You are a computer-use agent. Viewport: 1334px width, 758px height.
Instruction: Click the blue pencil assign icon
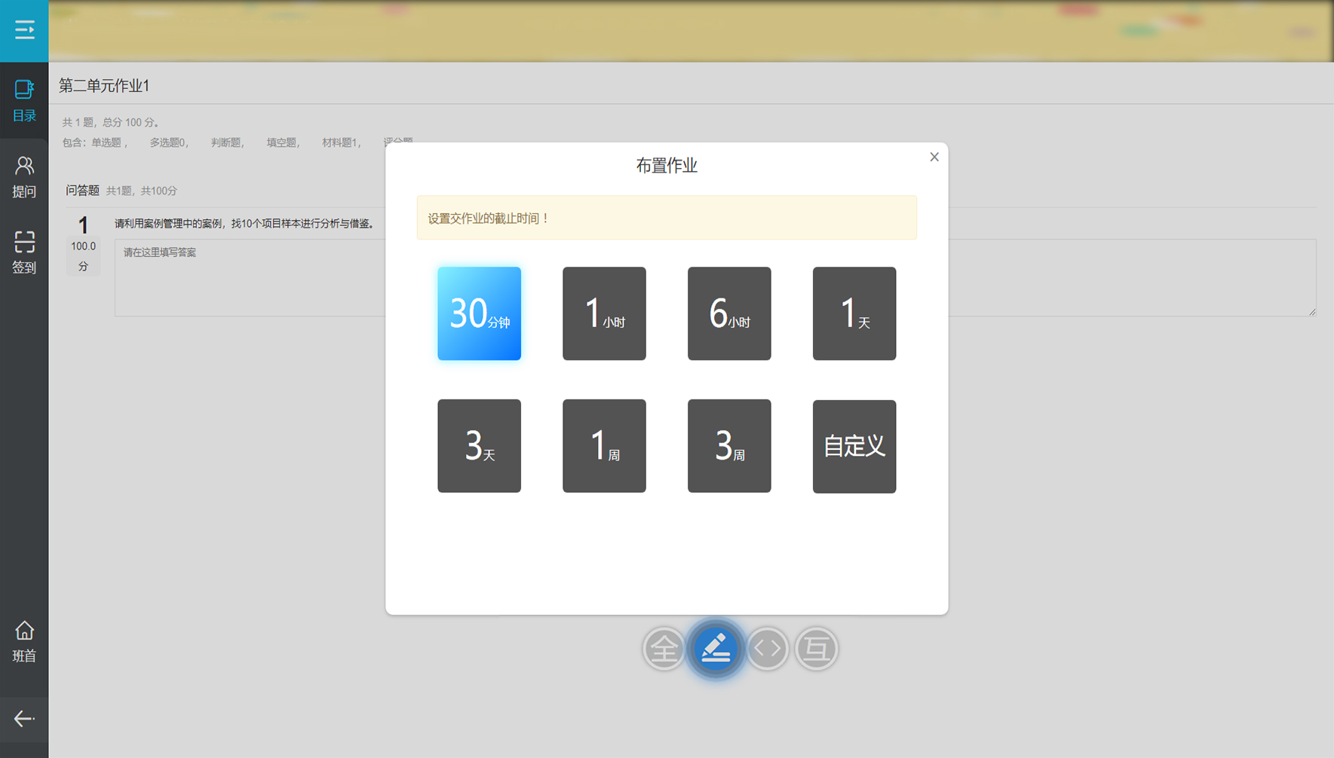coord(715,648)
